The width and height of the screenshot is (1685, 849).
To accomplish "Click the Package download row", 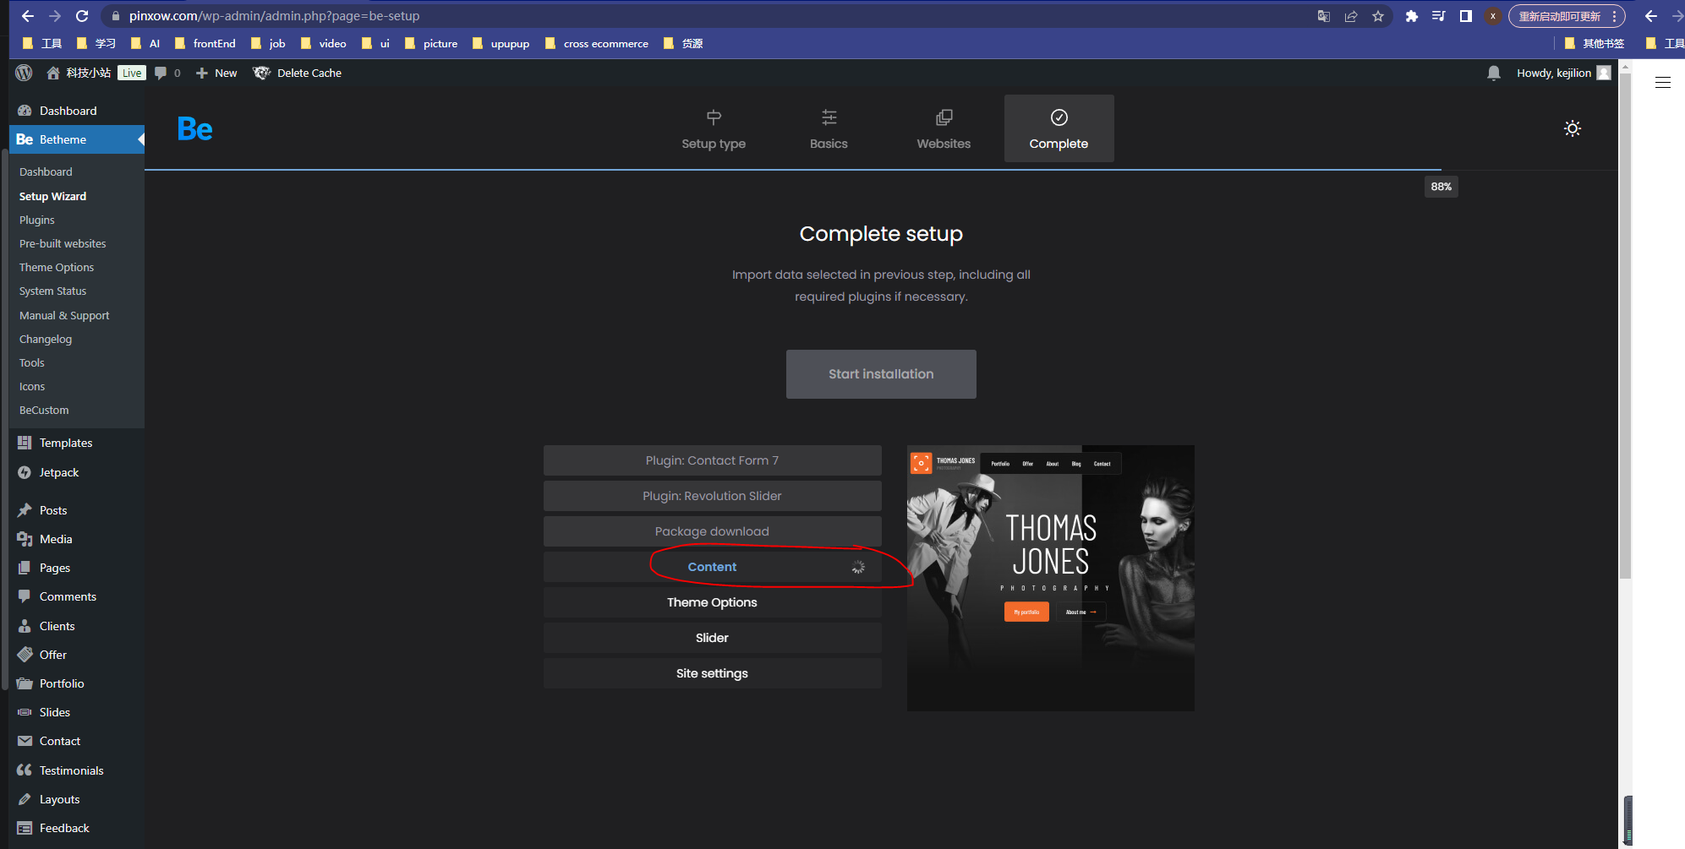I will tap(712, 531).
